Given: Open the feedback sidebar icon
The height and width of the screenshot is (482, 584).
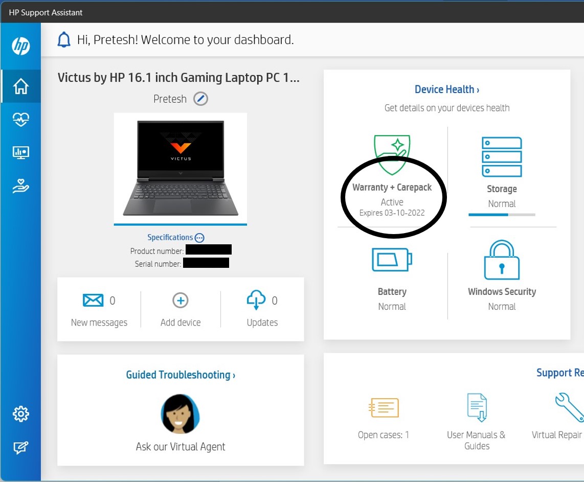Looking at the screenshot, I should point(20,448).
